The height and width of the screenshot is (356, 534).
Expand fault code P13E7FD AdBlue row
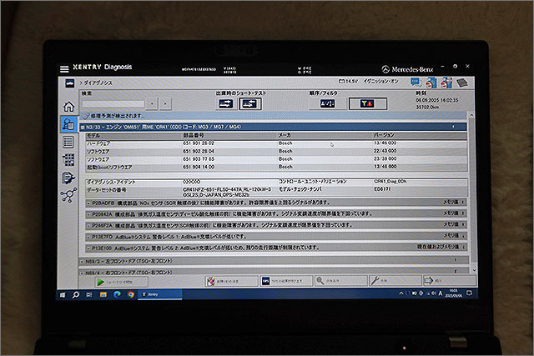coord(275,237)
